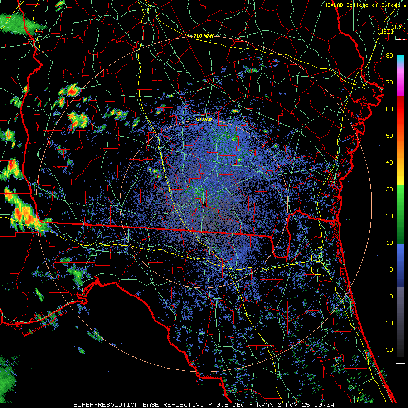Click the timestamp "8 NOV 25 10:04"
The height and width of the screenshot is (408, 408).
click(306, 405)
